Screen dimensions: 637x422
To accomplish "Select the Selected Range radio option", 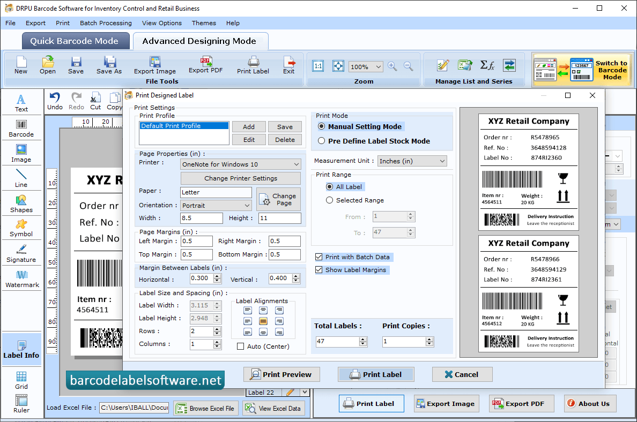I will pos(329,200).
